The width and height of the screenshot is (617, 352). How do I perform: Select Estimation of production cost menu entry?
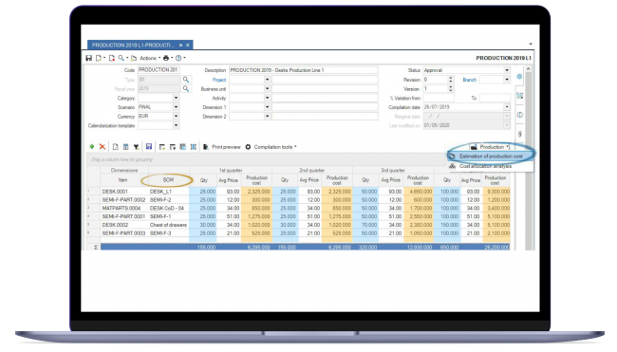pos(491,157)
